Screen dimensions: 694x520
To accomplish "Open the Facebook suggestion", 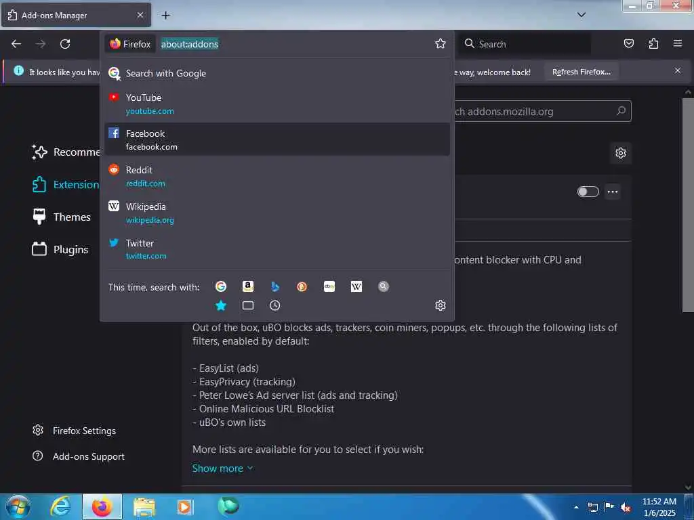I will tap(277, 139).
